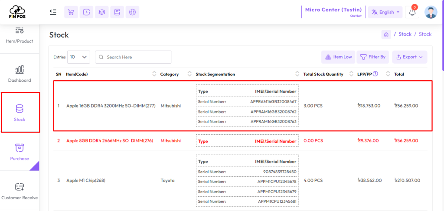This screenshot has width=444, height=211.
Task: Click serial number APPM1CPU12345678
Action: 277,181
